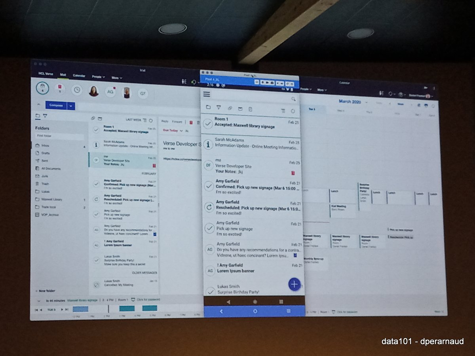Viewport: 475px width, 356px height.
Task: Open the People menu in Mail window
Action: pyautogui.click(x=98, y=76)
